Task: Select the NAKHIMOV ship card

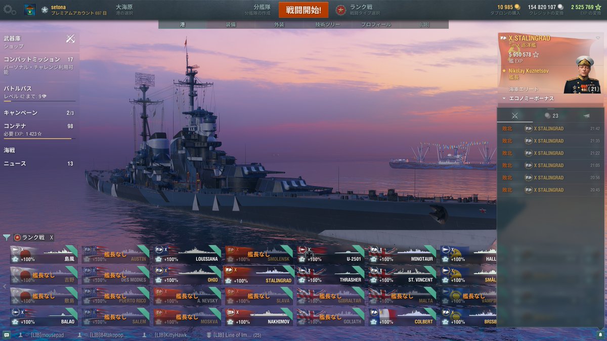Action: pos(258,317)
